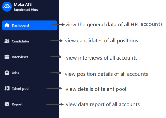The image size is (166, 118).
Task: Select the Interviews menu label
Action: coord(20,57)
